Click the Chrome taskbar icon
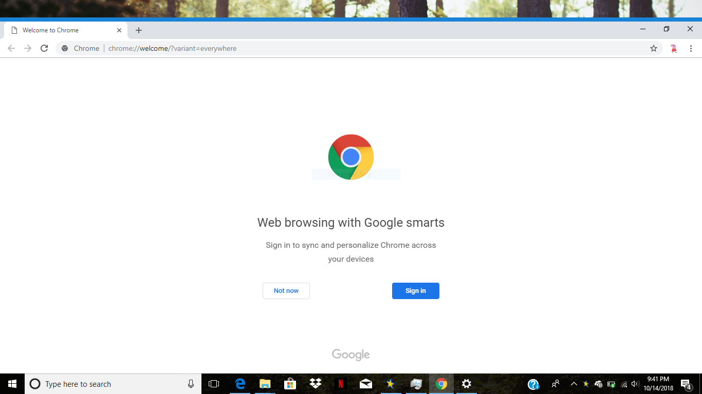The height and width of the screenshot is (394, 702). point(441,384)
